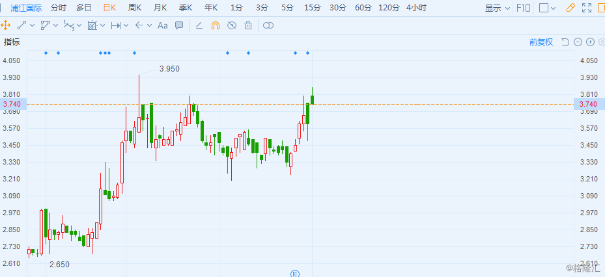Click the 前复权 adjustment link
Viewport: 605px width, 277px height.
point(541,42)
